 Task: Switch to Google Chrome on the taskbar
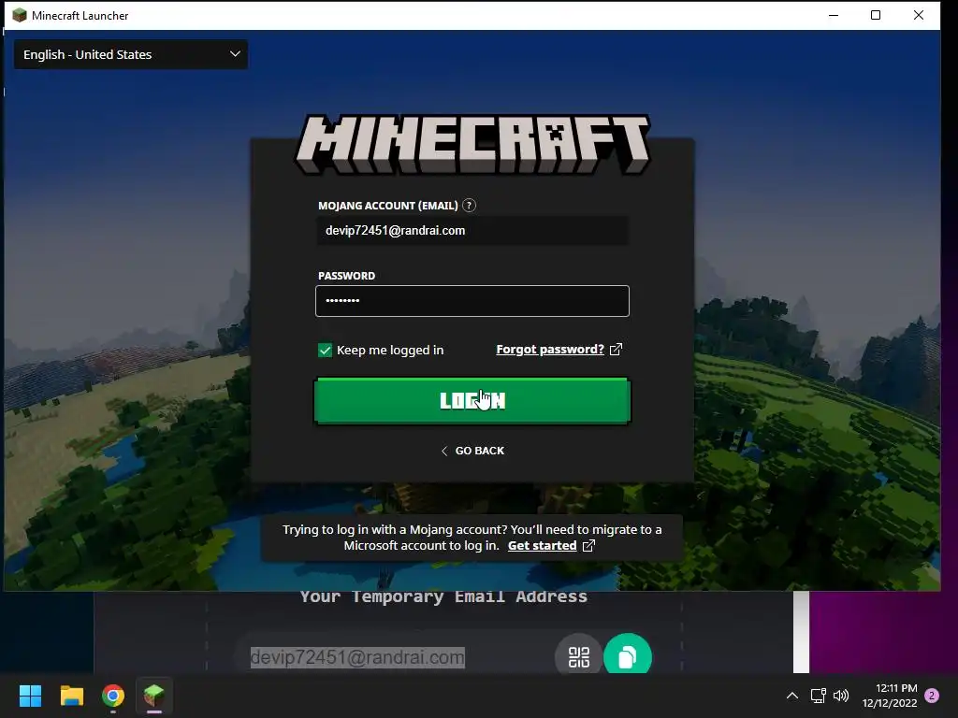(113, 696)
